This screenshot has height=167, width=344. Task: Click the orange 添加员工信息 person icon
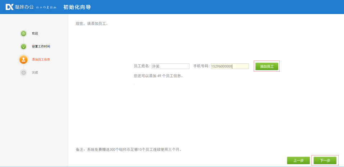click(23, 59)
